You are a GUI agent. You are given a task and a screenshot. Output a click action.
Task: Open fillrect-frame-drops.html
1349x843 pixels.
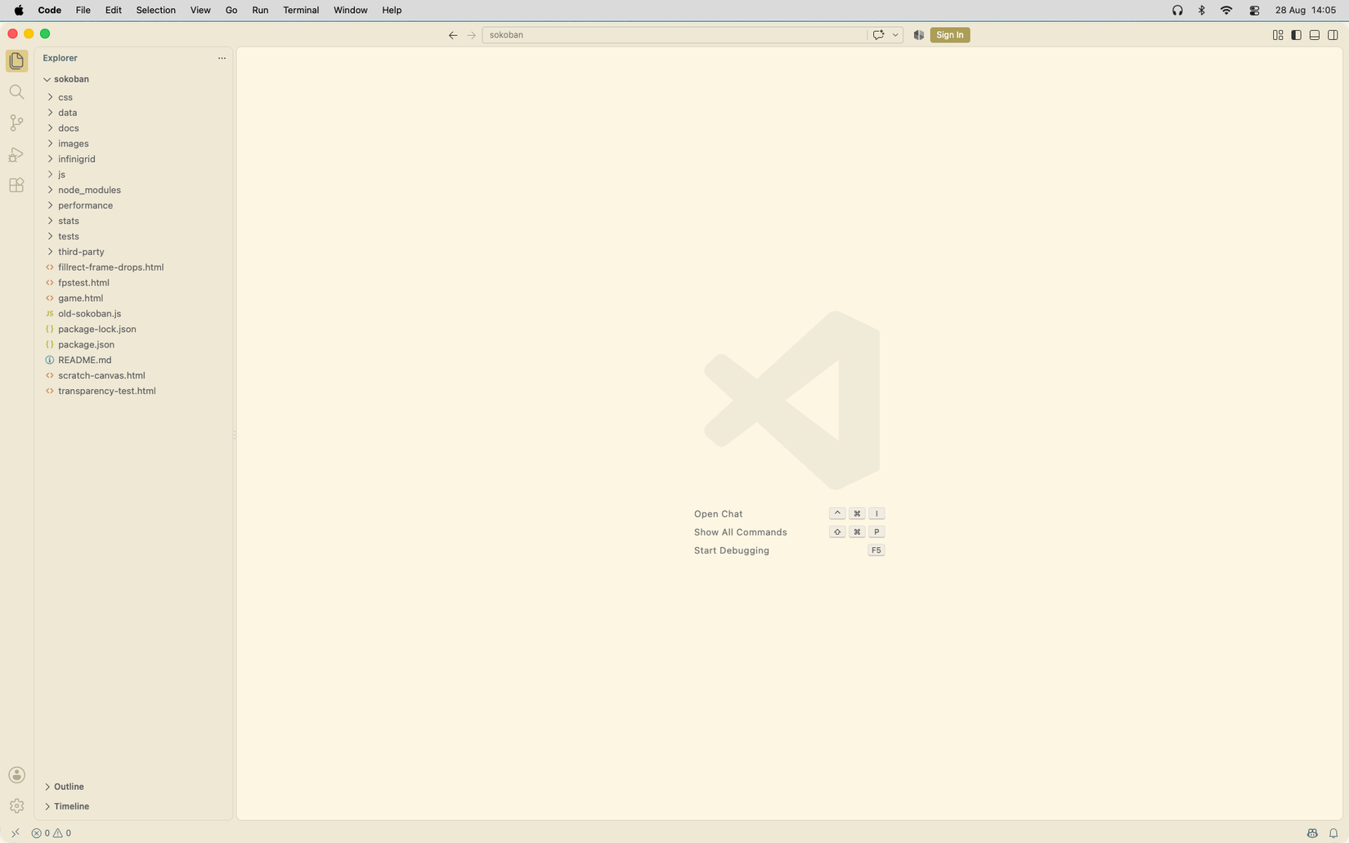(x=133, y=267)
